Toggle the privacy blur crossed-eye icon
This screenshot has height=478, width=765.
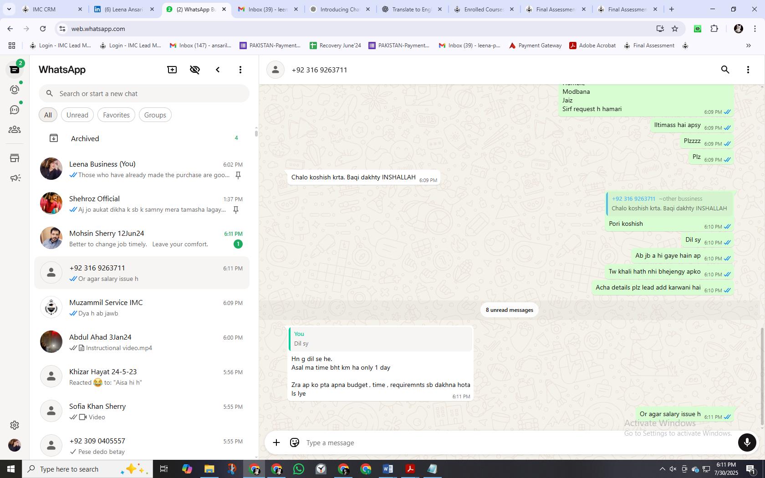[x=195, y=70]
